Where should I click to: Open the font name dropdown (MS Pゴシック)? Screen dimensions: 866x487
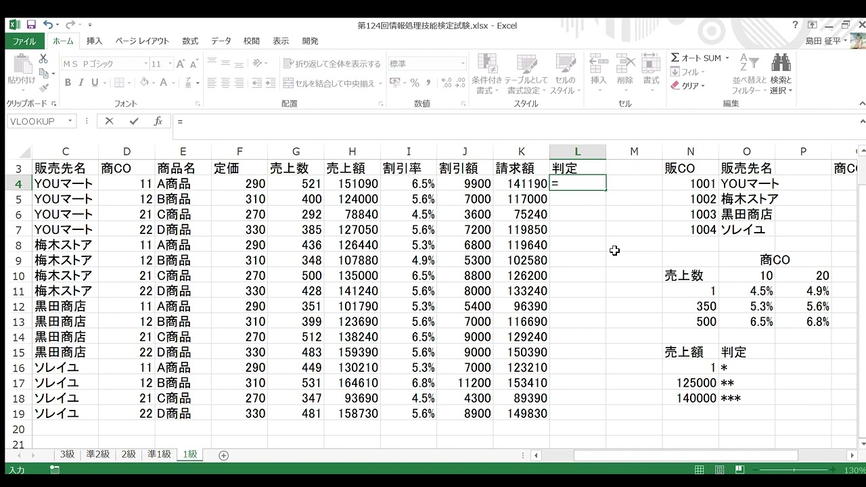point(145,64)
